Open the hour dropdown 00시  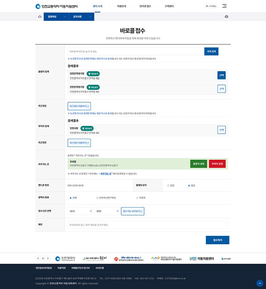(80, 211)
